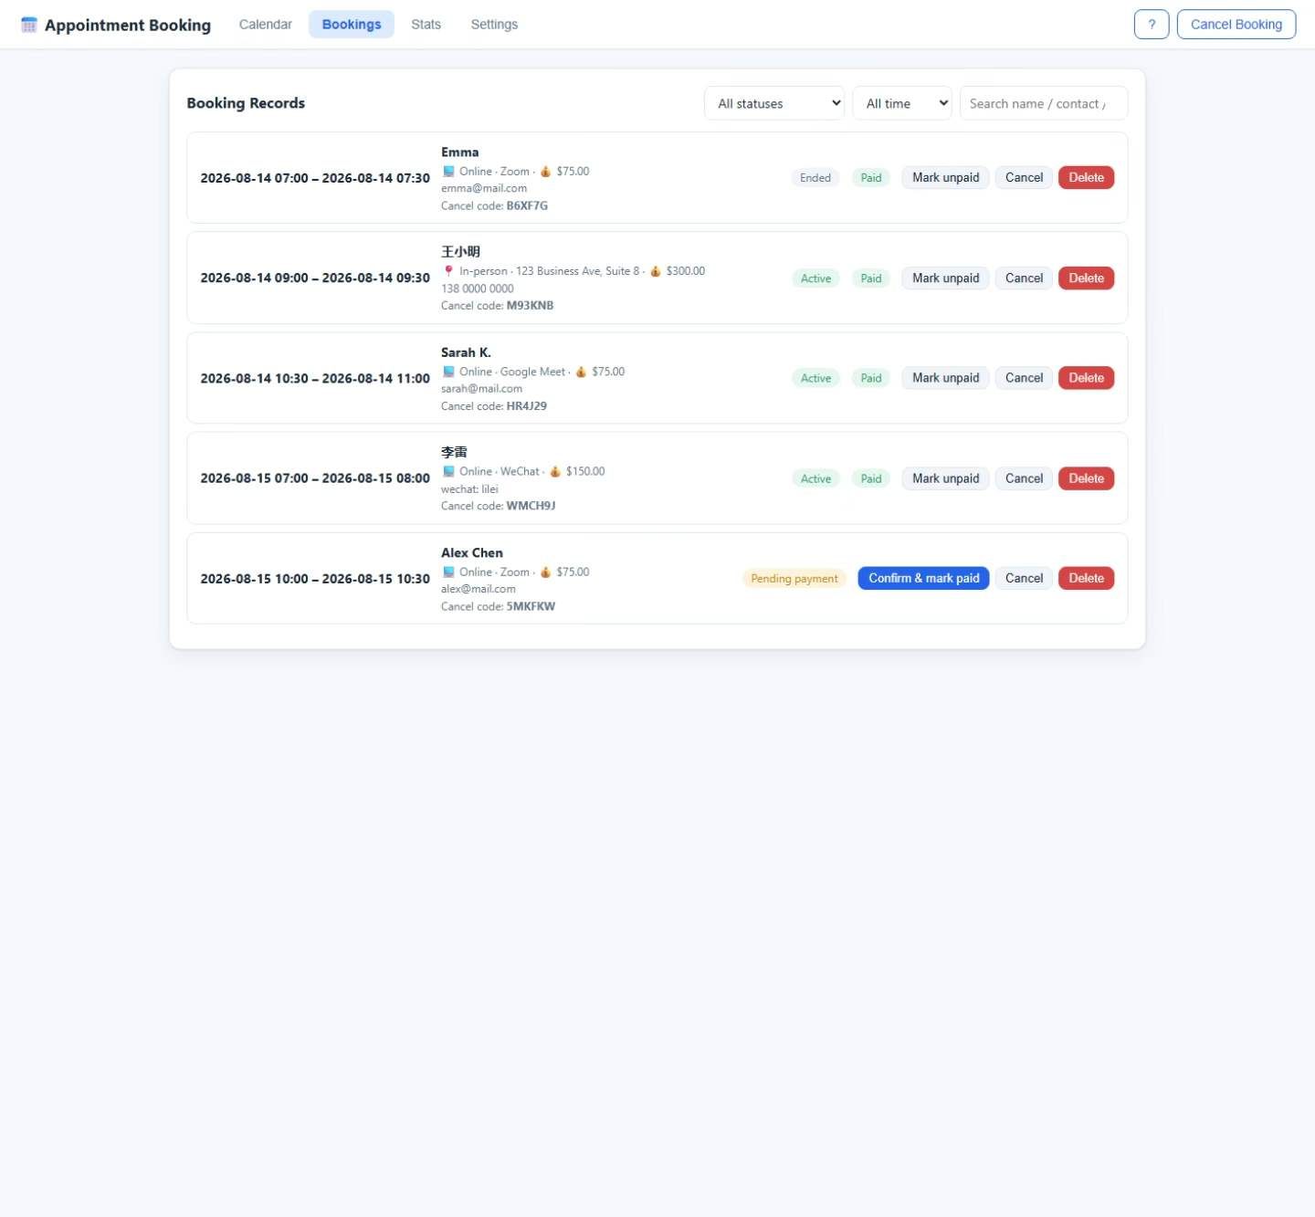Go to the Settings tab
This screenshot has width=1315, height=1217.
click(x=494, y=25)
